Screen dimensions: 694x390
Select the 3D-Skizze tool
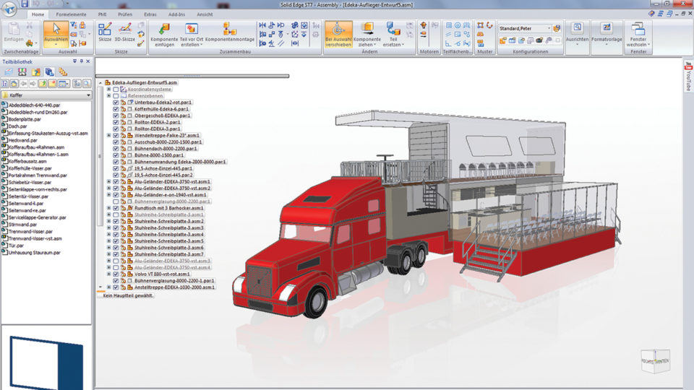125,30
